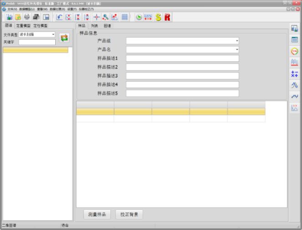Click the T/A conversion icon in right sidebar
The width and height of the screenshot is (302, 230).
pos(294,51)
